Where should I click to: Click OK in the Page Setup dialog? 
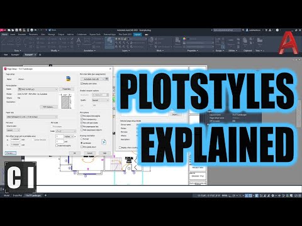(74, 153)
